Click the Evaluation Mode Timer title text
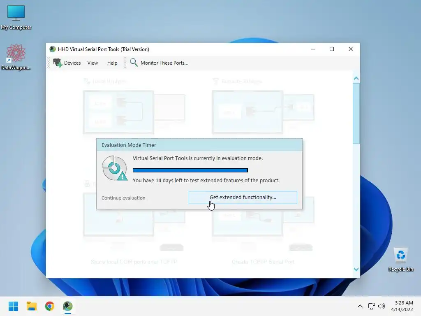Screen dimensions: 421x316 (x=129, y=145)
